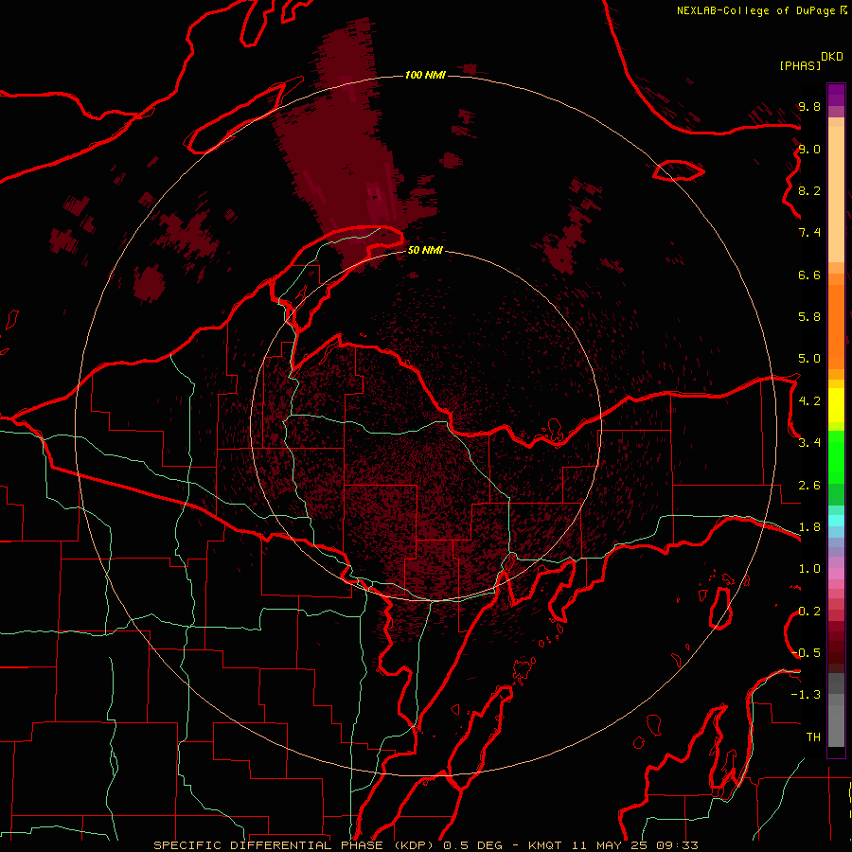Image resolution: width=852 pixels, height=852 pixels.
Task: Select the 8.2 color scale value
Action: (809, 190)
